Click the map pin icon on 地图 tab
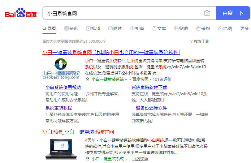Screen dimensions: 251x163 (x=220, y=29)
